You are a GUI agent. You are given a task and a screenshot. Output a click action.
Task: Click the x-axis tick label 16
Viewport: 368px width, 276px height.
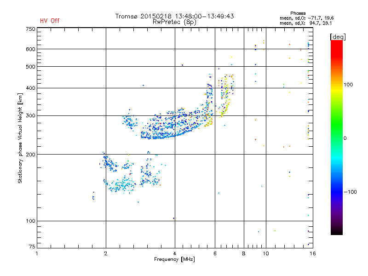coord(313,253)
